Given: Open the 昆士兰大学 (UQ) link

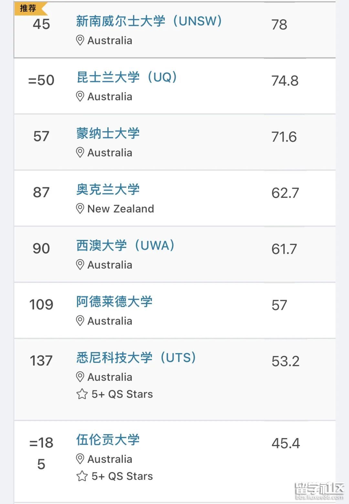Looking at the screenshot, I should [x=127, y=78].
